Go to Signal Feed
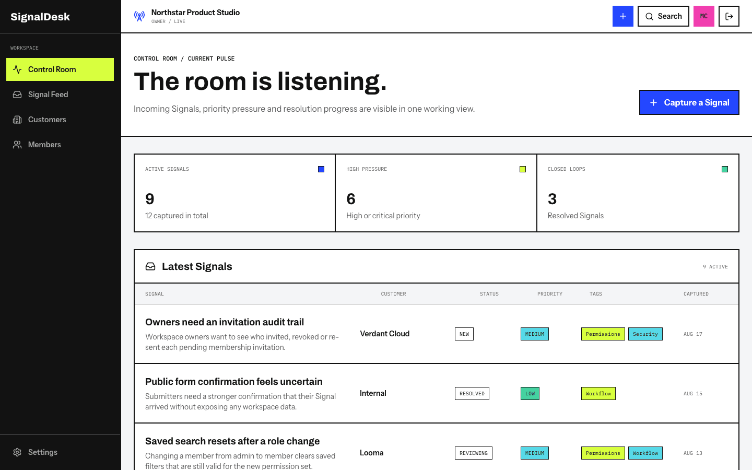Viewport: 752px width, 470px height. click(60, 95)
